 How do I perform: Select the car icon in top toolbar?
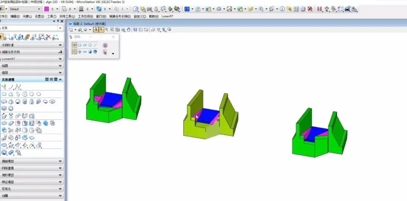347,9
